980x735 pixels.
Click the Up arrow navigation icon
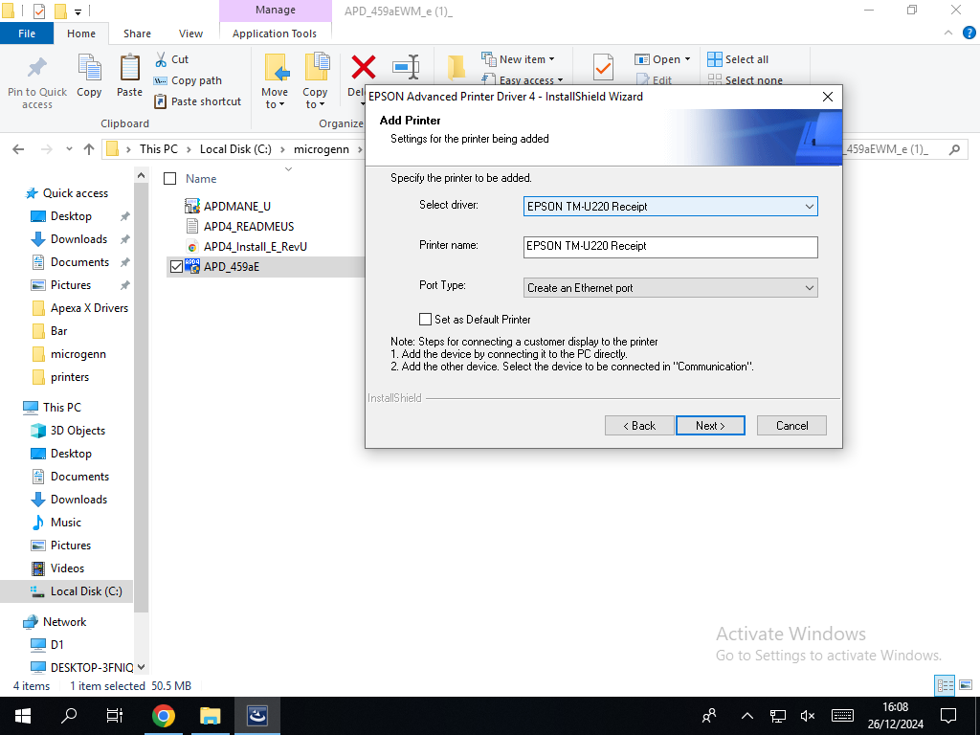tap(89, 149)
